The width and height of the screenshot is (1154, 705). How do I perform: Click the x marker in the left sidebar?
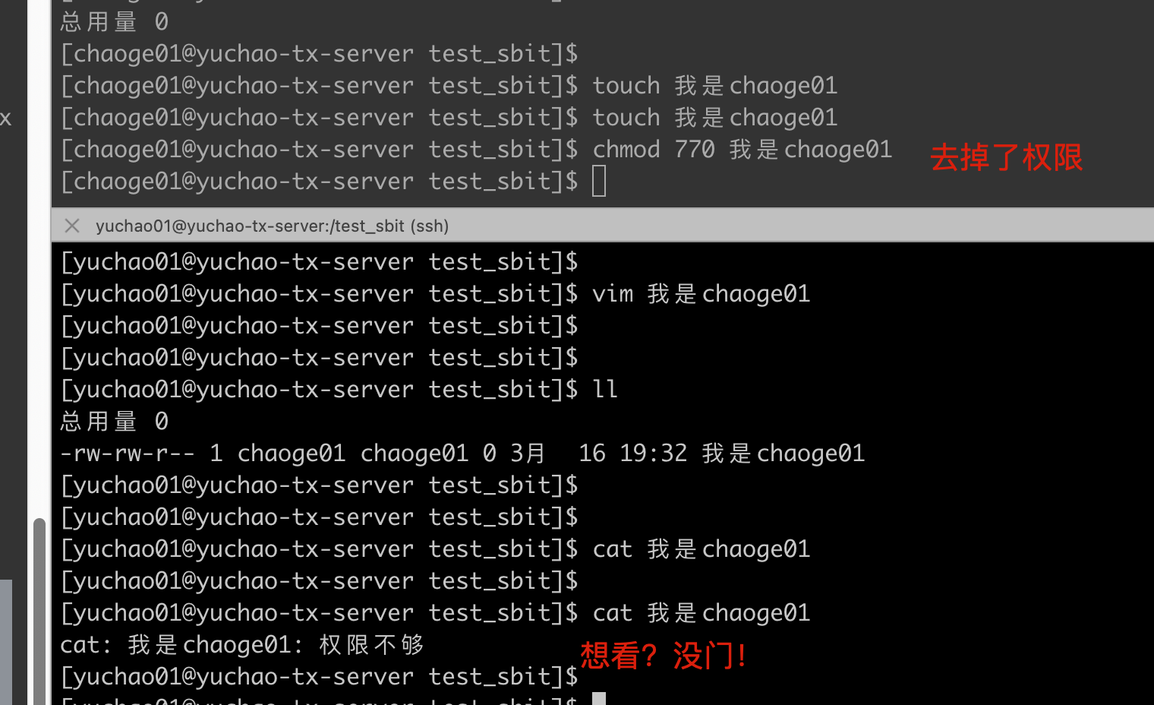(x=6, y=119)
